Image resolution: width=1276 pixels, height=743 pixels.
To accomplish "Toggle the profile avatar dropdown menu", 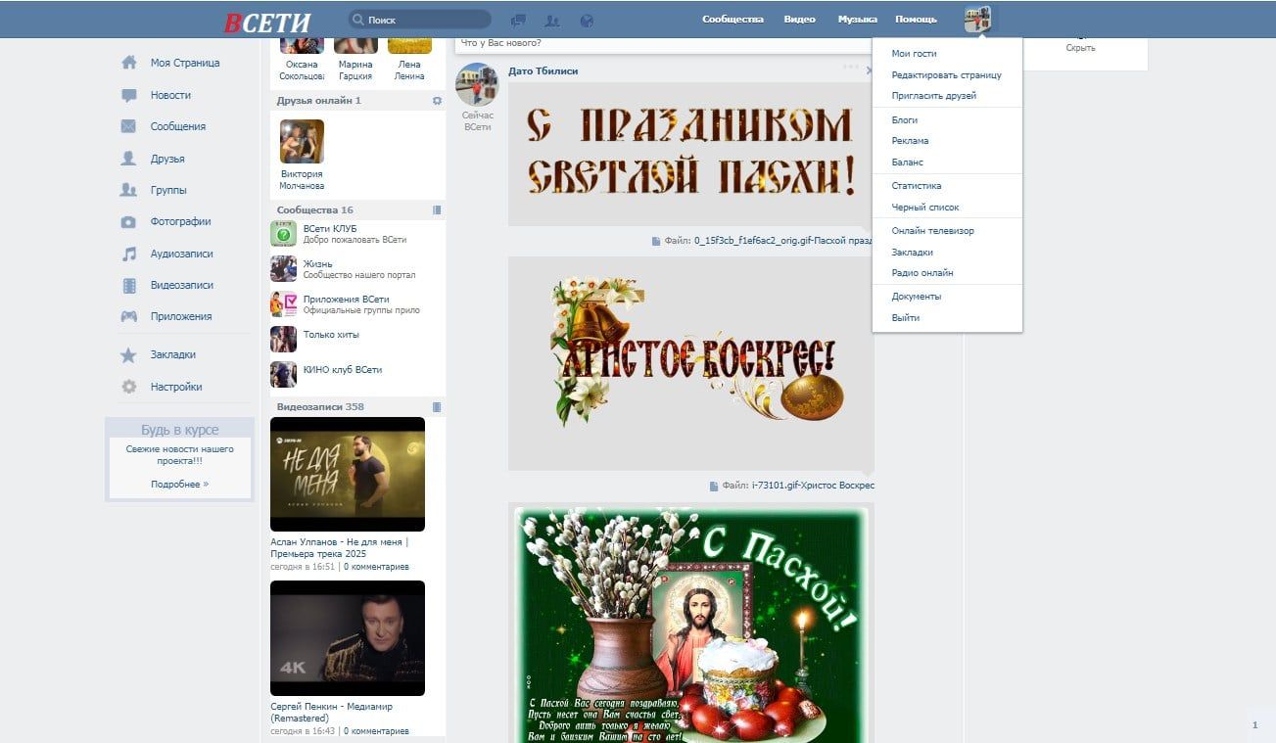I will pos(977,20).
